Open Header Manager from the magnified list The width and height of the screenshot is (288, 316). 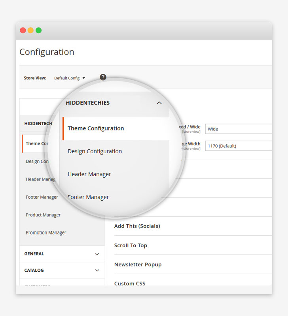tap(89, 174)
